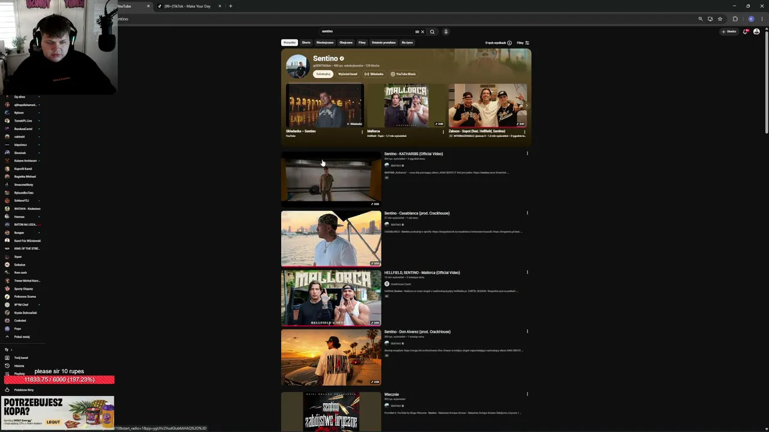Select the Na żywo filter chip
769x432 pixels.
point(407,43)
